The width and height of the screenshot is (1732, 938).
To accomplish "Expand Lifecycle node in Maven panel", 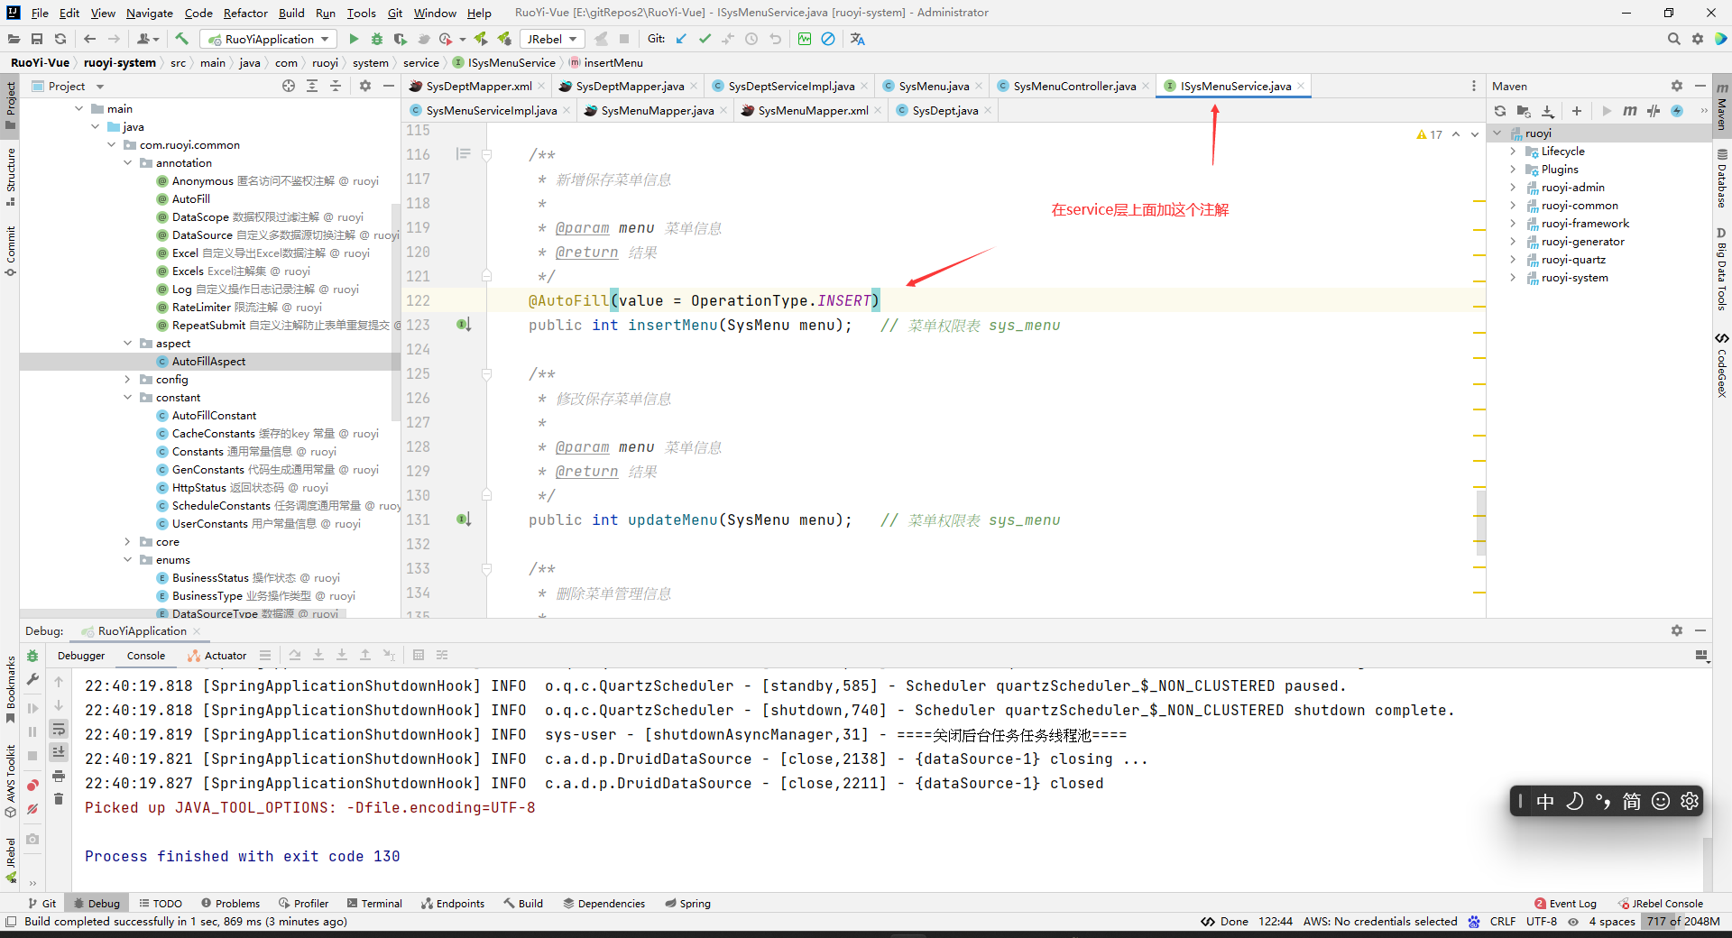I will [x=1514, y=152].
